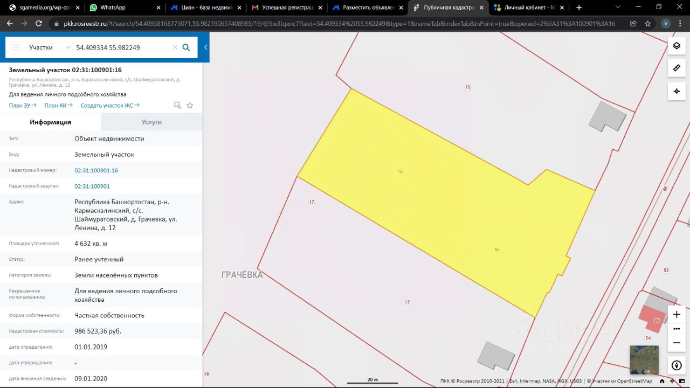Open the three-dots map options
Viewport: 690px width, 388px height.
pyautogui.click(x=677, y=329)
